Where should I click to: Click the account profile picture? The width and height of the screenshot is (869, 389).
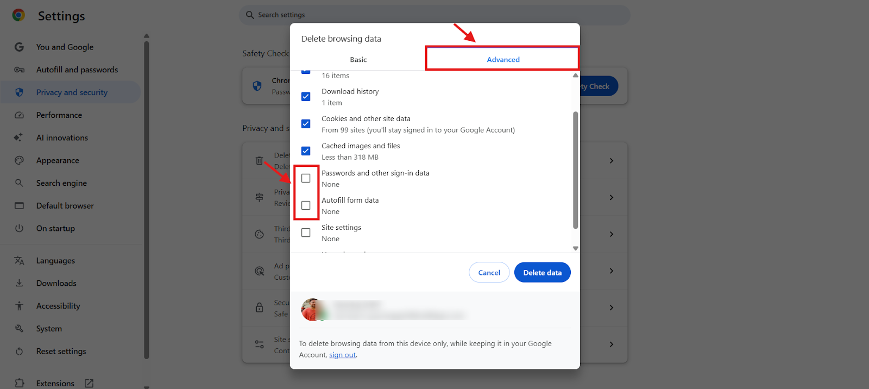pos(313,310)
